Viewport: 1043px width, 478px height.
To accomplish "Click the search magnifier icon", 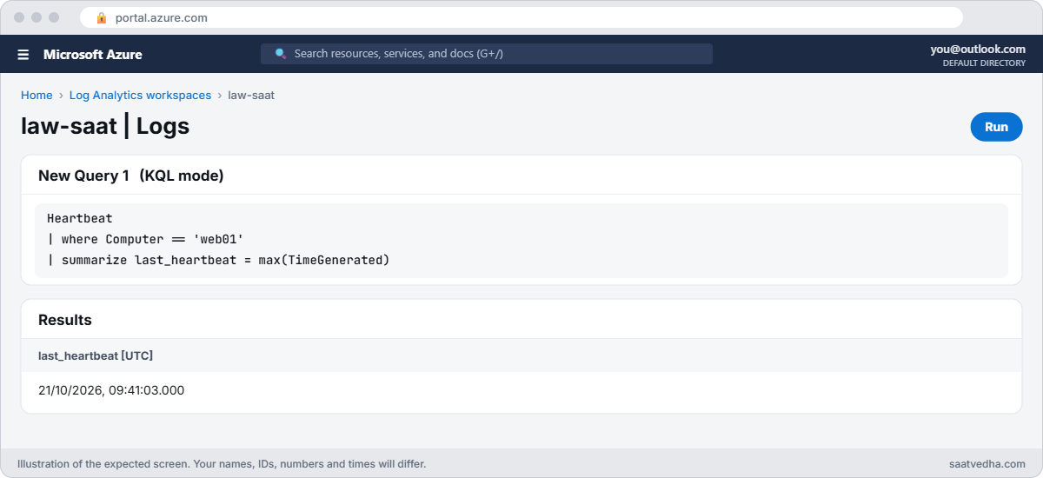I will coord(281,54).
